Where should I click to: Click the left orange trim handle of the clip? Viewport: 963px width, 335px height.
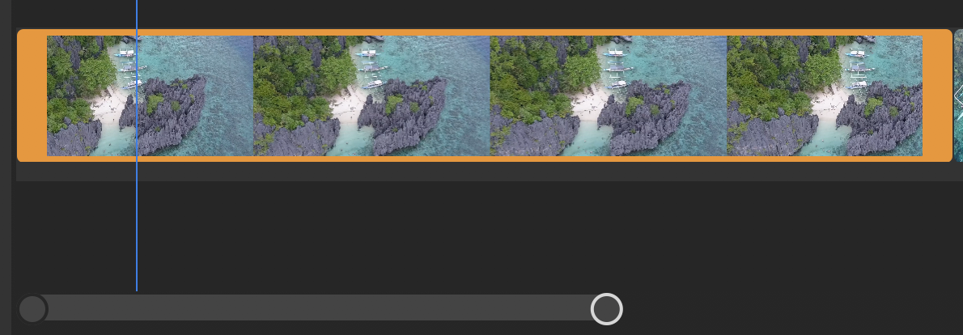[x=32, y=95]
